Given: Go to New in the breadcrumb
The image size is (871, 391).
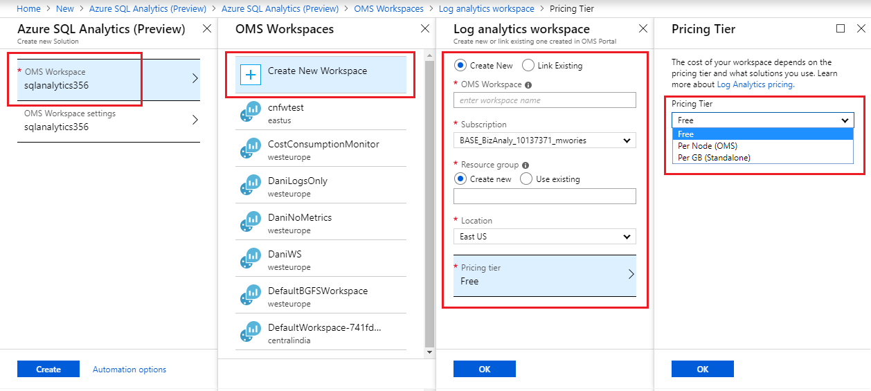Looking at the screenshot, I should [64, 9].
